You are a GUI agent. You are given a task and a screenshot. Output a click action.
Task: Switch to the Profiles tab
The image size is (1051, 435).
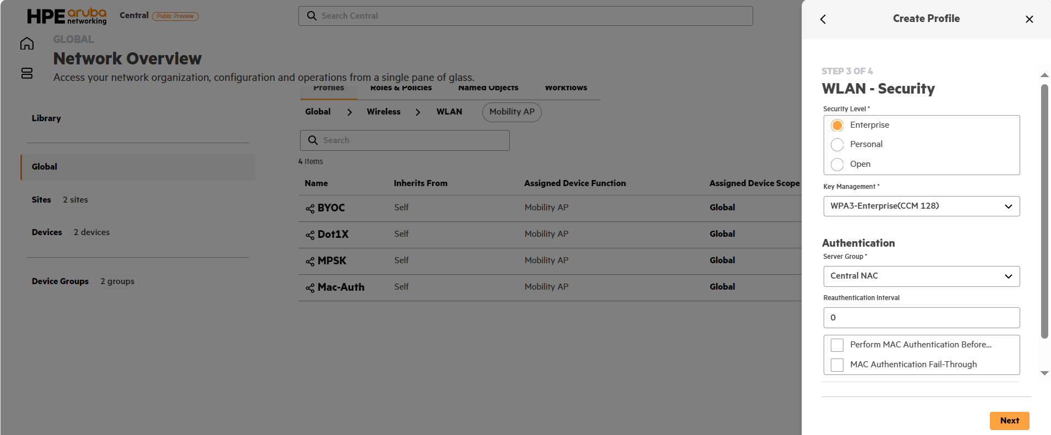329,88
